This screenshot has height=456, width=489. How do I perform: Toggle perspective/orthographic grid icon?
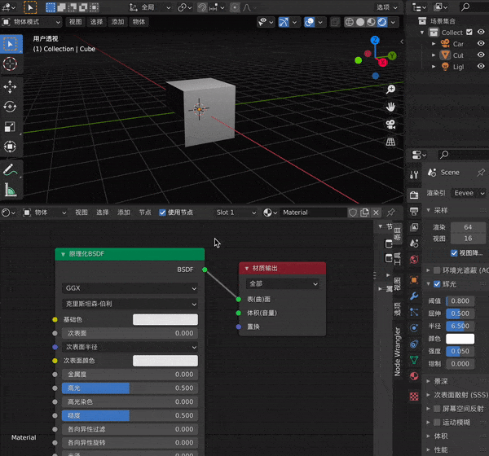(390, 142)
